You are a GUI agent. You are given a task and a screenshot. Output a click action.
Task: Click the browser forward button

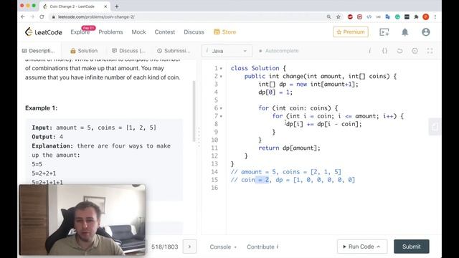pos(32,17)
